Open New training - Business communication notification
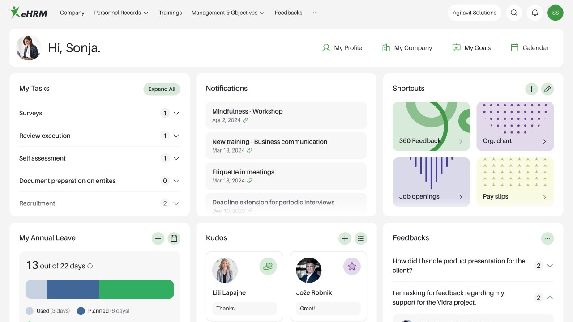This screenshot has height=322, width=573. pyautogui.click(x=286, y=146)
